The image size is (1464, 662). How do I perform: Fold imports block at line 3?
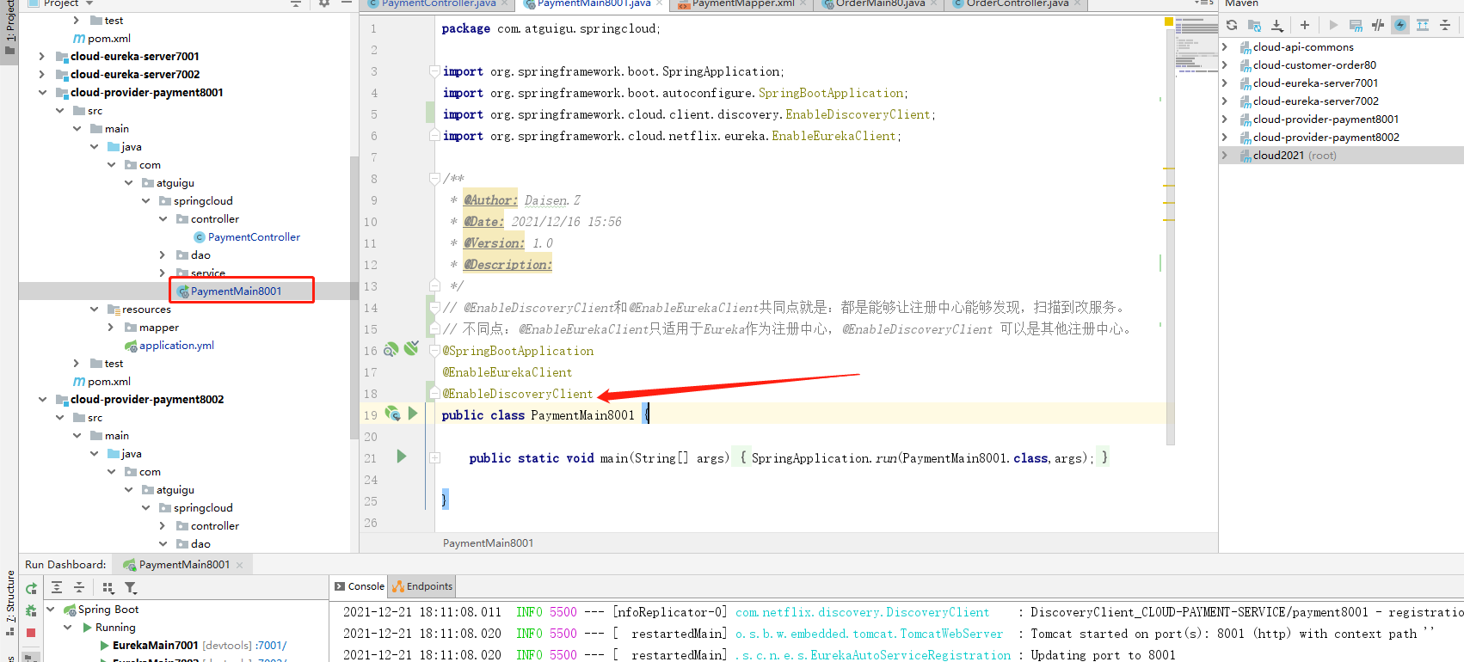[x=434, y=70]
